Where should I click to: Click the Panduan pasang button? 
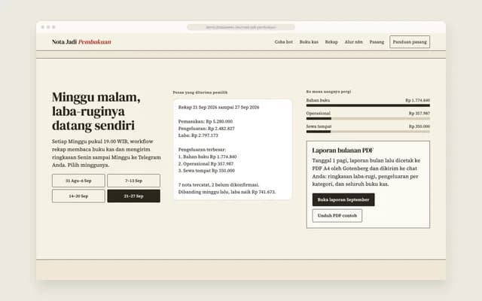coord(410,42)
